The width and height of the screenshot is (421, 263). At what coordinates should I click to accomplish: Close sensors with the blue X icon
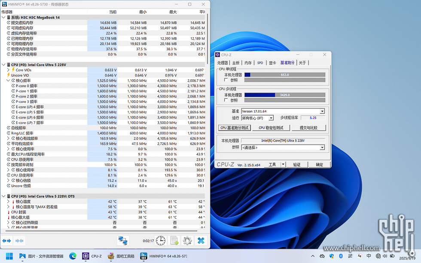coord(201,241)
